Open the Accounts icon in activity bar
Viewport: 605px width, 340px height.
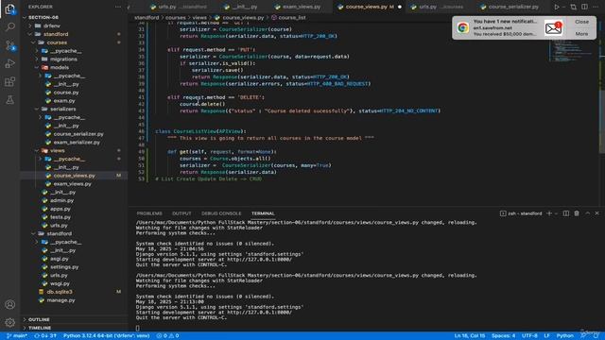point(10,304)
